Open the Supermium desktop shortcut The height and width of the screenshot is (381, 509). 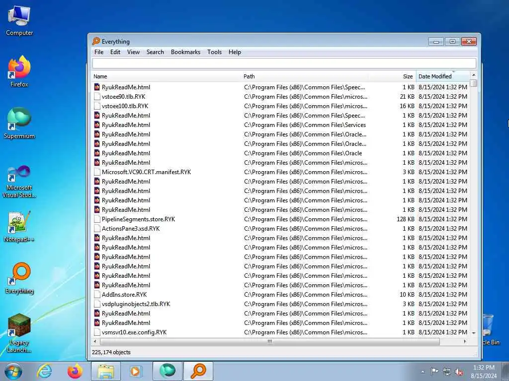click(x=19, y=123)
